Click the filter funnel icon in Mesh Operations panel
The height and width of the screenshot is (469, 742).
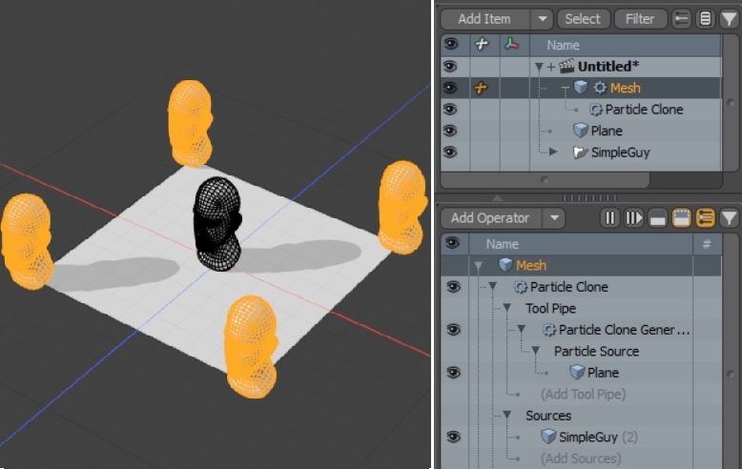730,218
